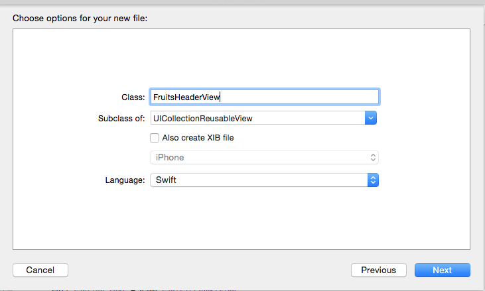This screenshot has width=485, height=291.
Task: Open the disabled iPhone device popup
Action: tap(265, 158)
